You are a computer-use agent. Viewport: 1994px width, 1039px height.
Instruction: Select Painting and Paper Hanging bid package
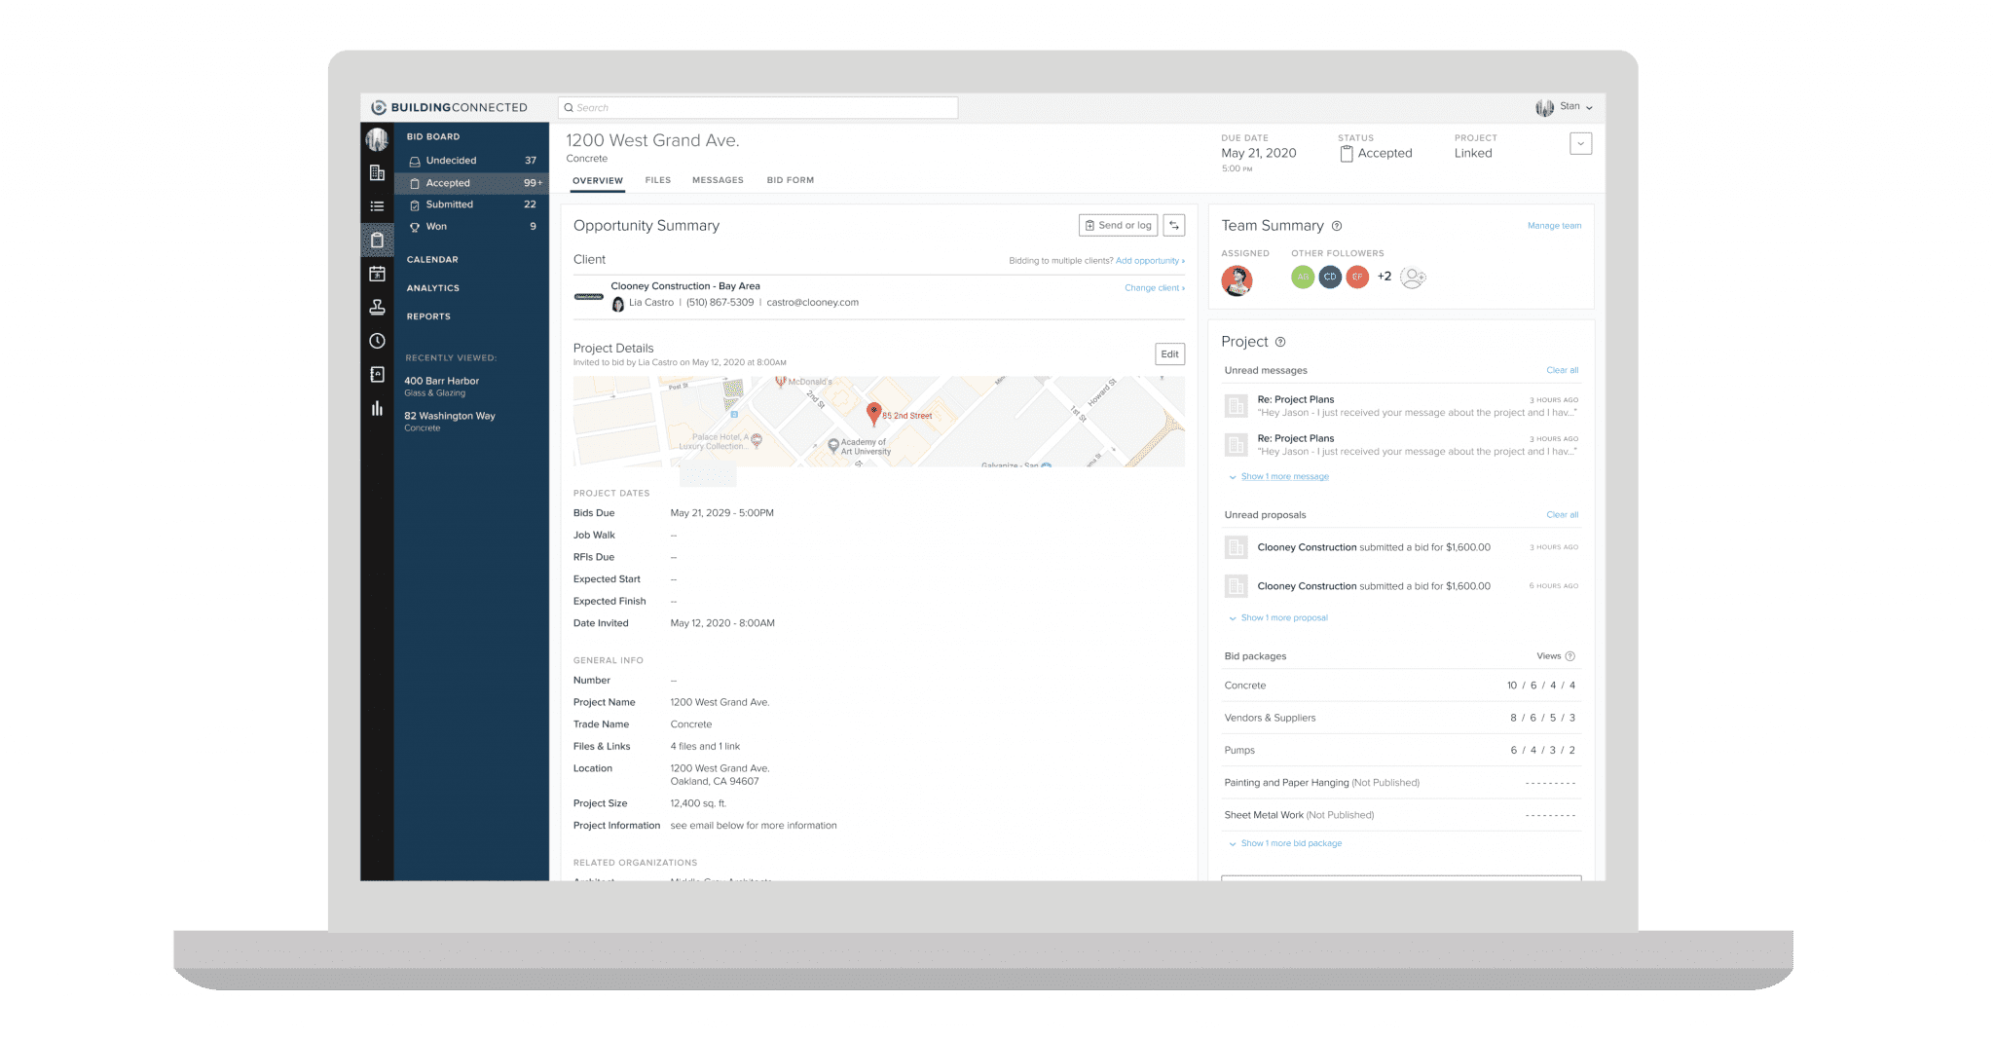pyautogui.click(x=1401, y=783)
